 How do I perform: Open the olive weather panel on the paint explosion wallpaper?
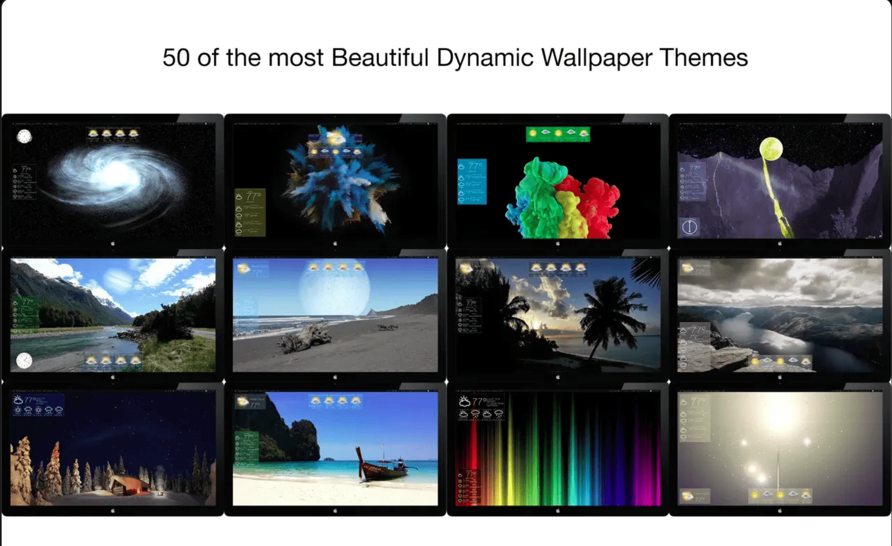[x=250, y=213]
